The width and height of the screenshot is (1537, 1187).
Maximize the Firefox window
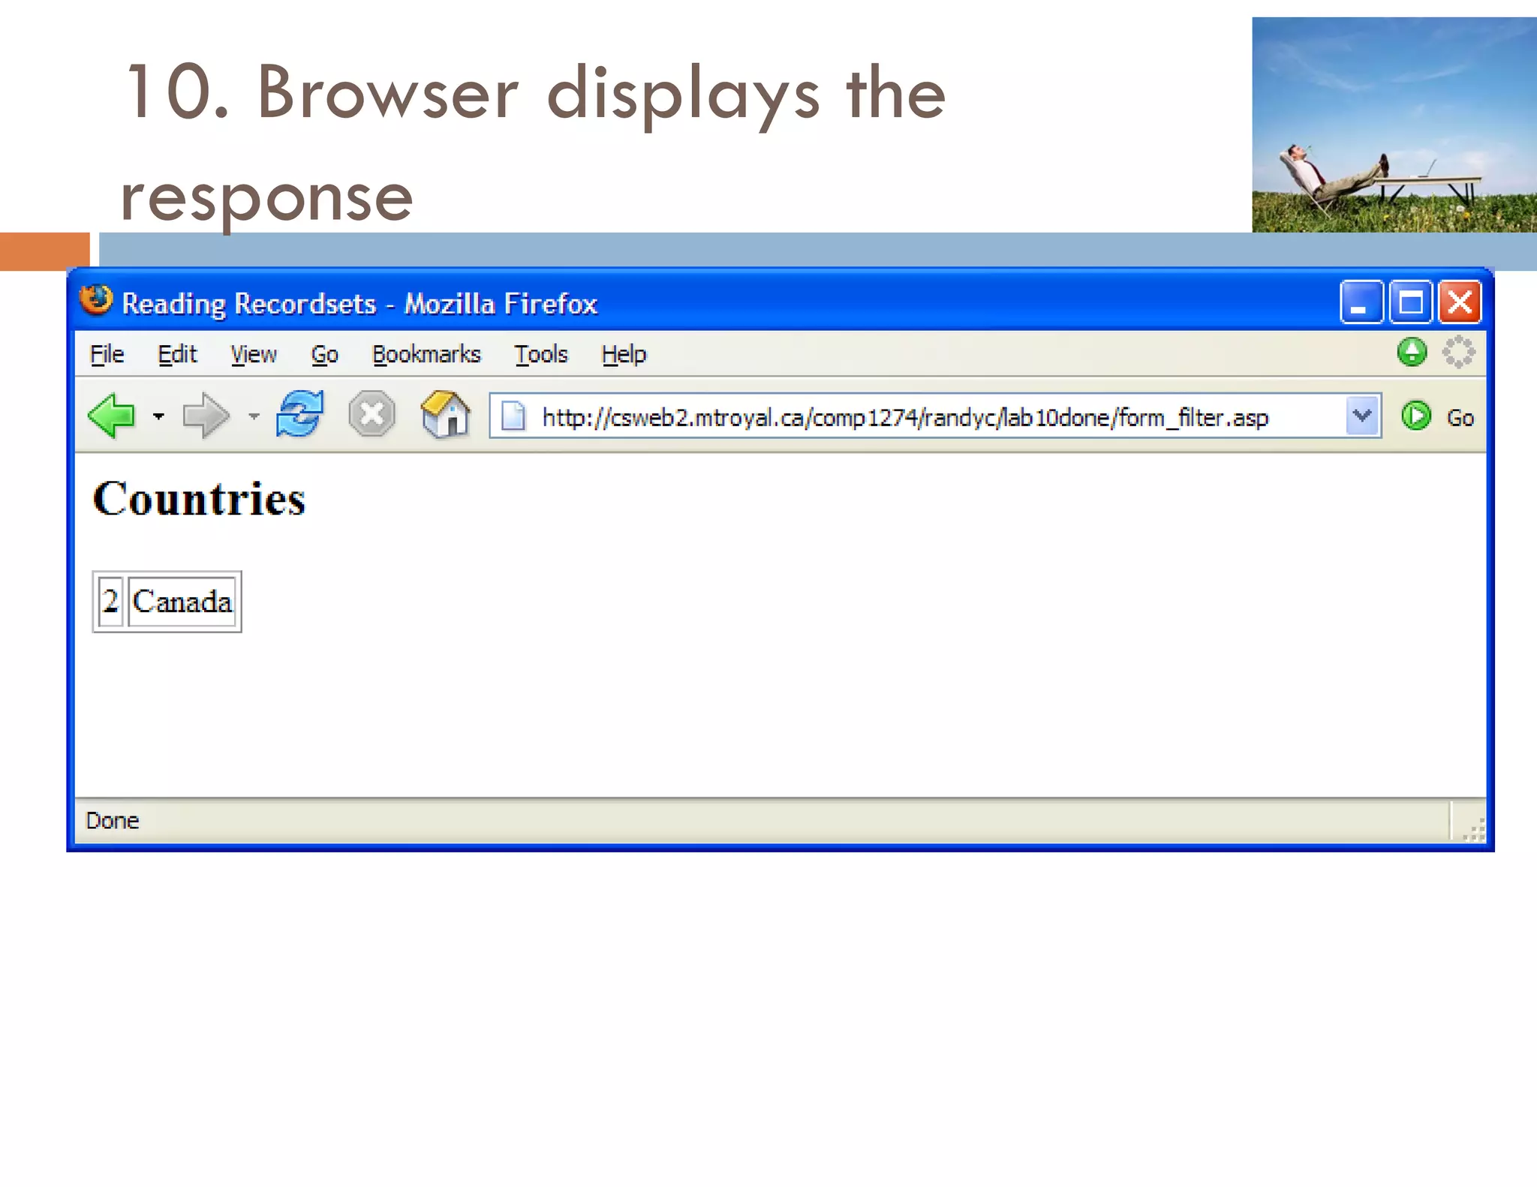click(x=1411, y=302)
